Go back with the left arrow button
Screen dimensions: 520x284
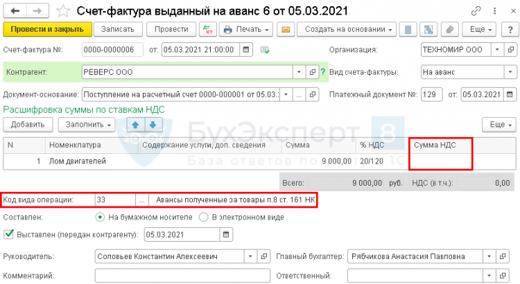(15, 11)
